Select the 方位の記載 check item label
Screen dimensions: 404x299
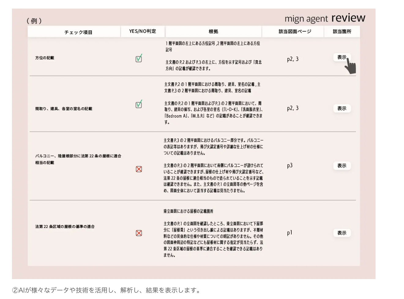pyautogui.click(x=45, y=58)
